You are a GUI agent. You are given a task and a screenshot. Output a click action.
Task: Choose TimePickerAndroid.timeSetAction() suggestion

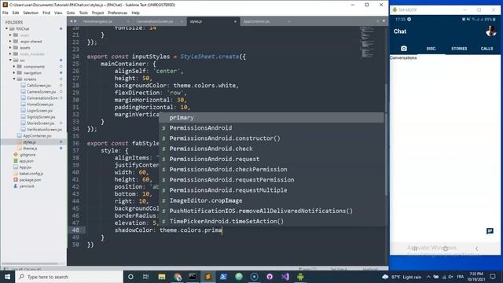(271, 221)
